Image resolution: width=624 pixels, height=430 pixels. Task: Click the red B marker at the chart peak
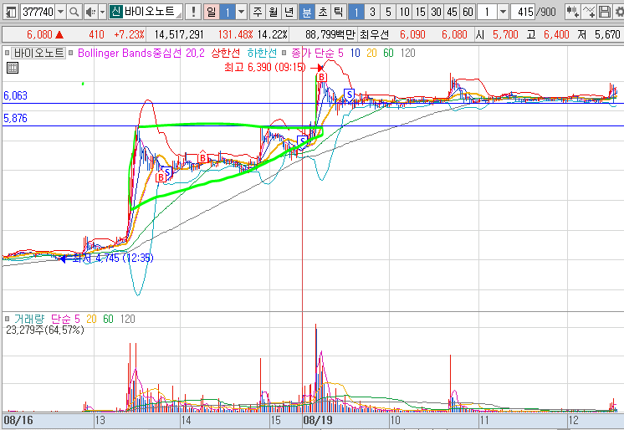point(321,77)
